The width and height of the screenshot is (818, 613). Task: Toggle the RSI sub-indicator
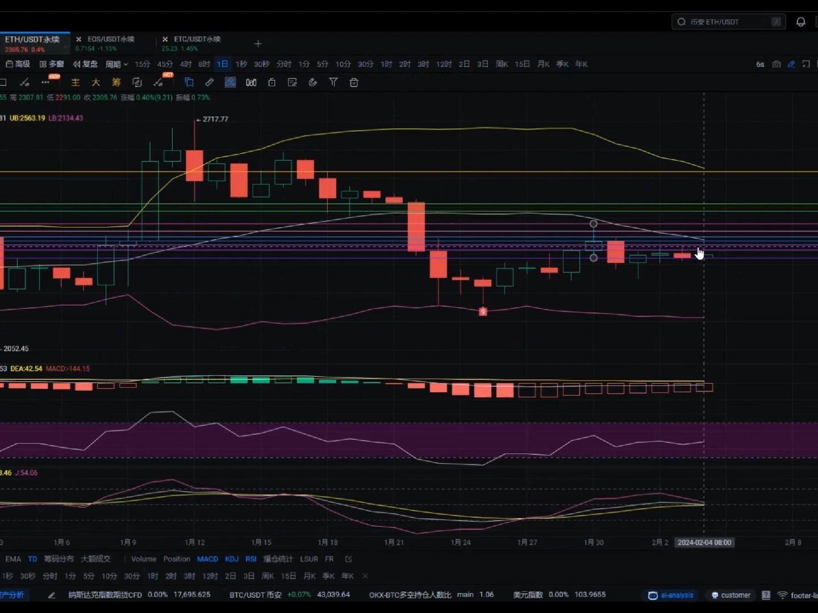coord(251,559)
